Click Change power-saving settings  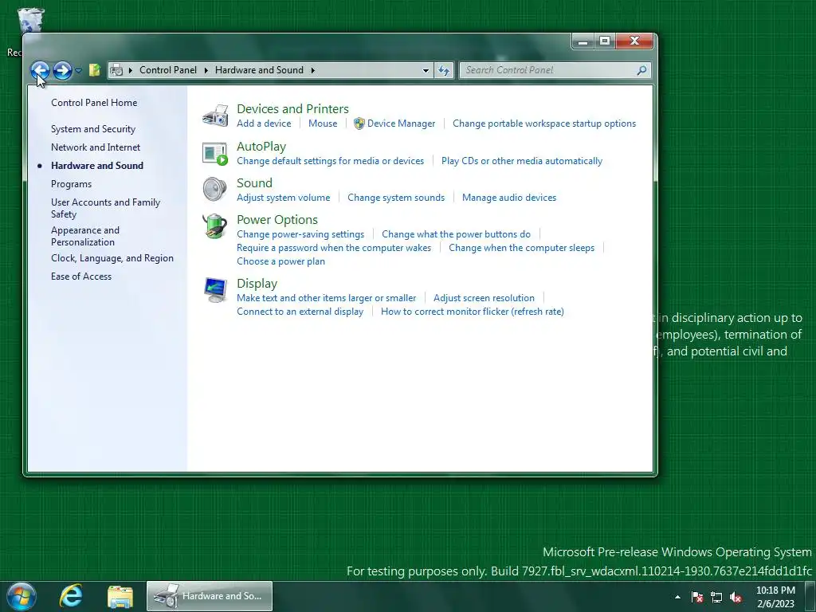tap(300, 234)
